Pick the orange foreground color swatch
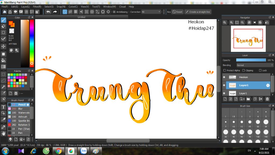 [11, 23]
